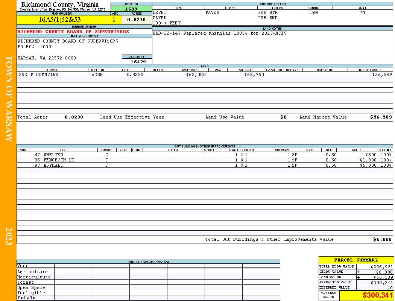Screen dimensions: 395x301
Task: Click the BLD-22-147 land note
Action: [220, 33]
